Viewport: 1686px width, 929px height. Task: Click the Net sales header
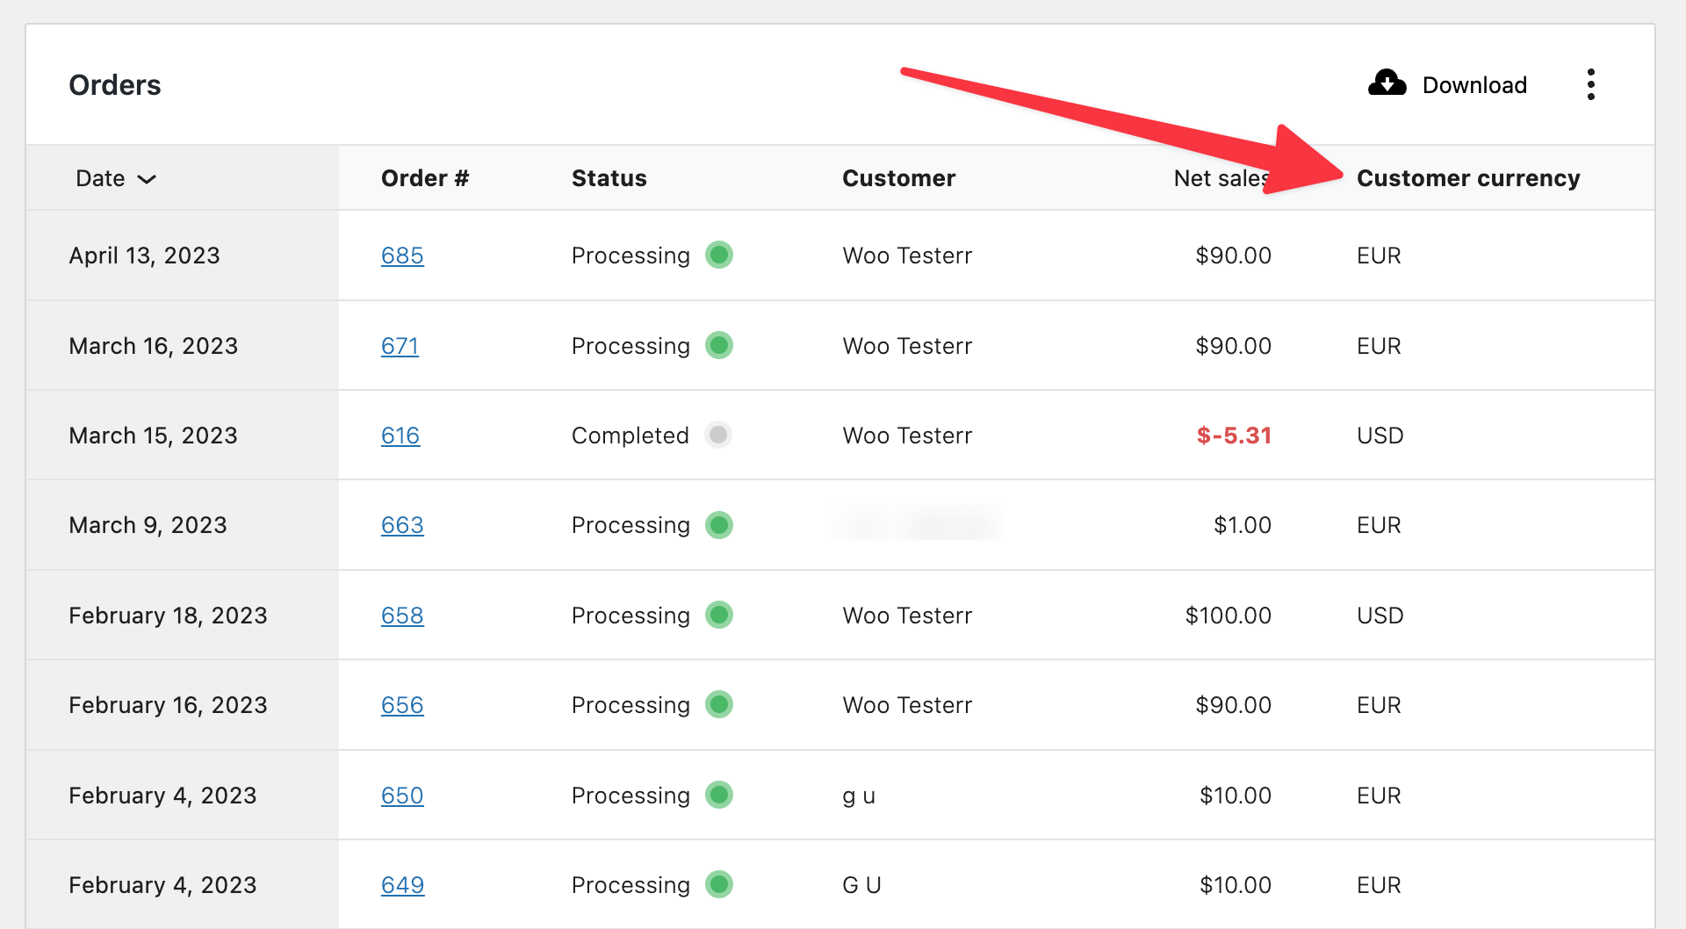pos(1221,177)
